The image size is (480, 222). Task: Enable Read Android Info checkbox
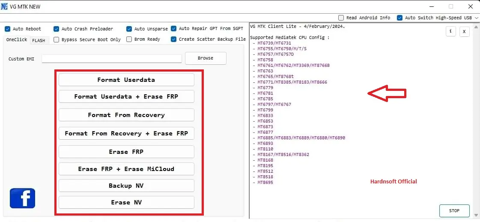pyautogui.click(x=341, y=18)
